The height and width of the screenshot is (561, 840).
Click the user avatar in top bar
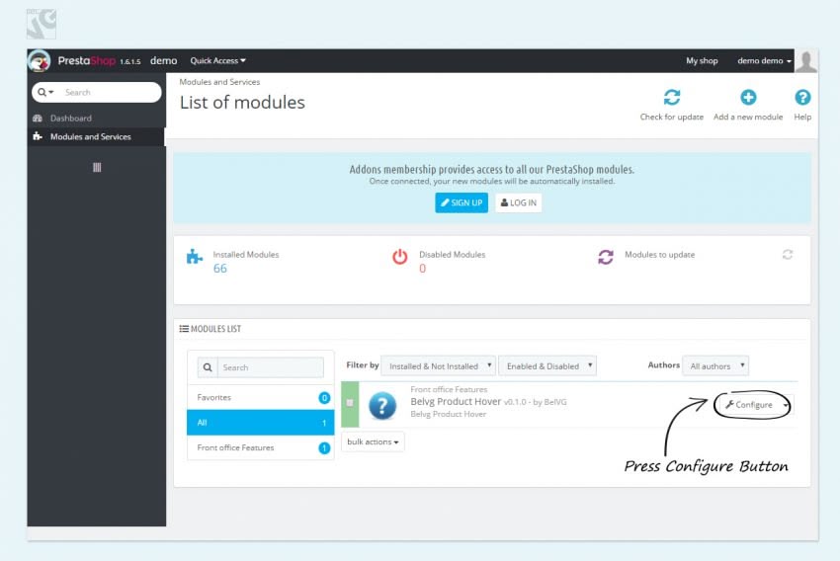click(806, 61)
